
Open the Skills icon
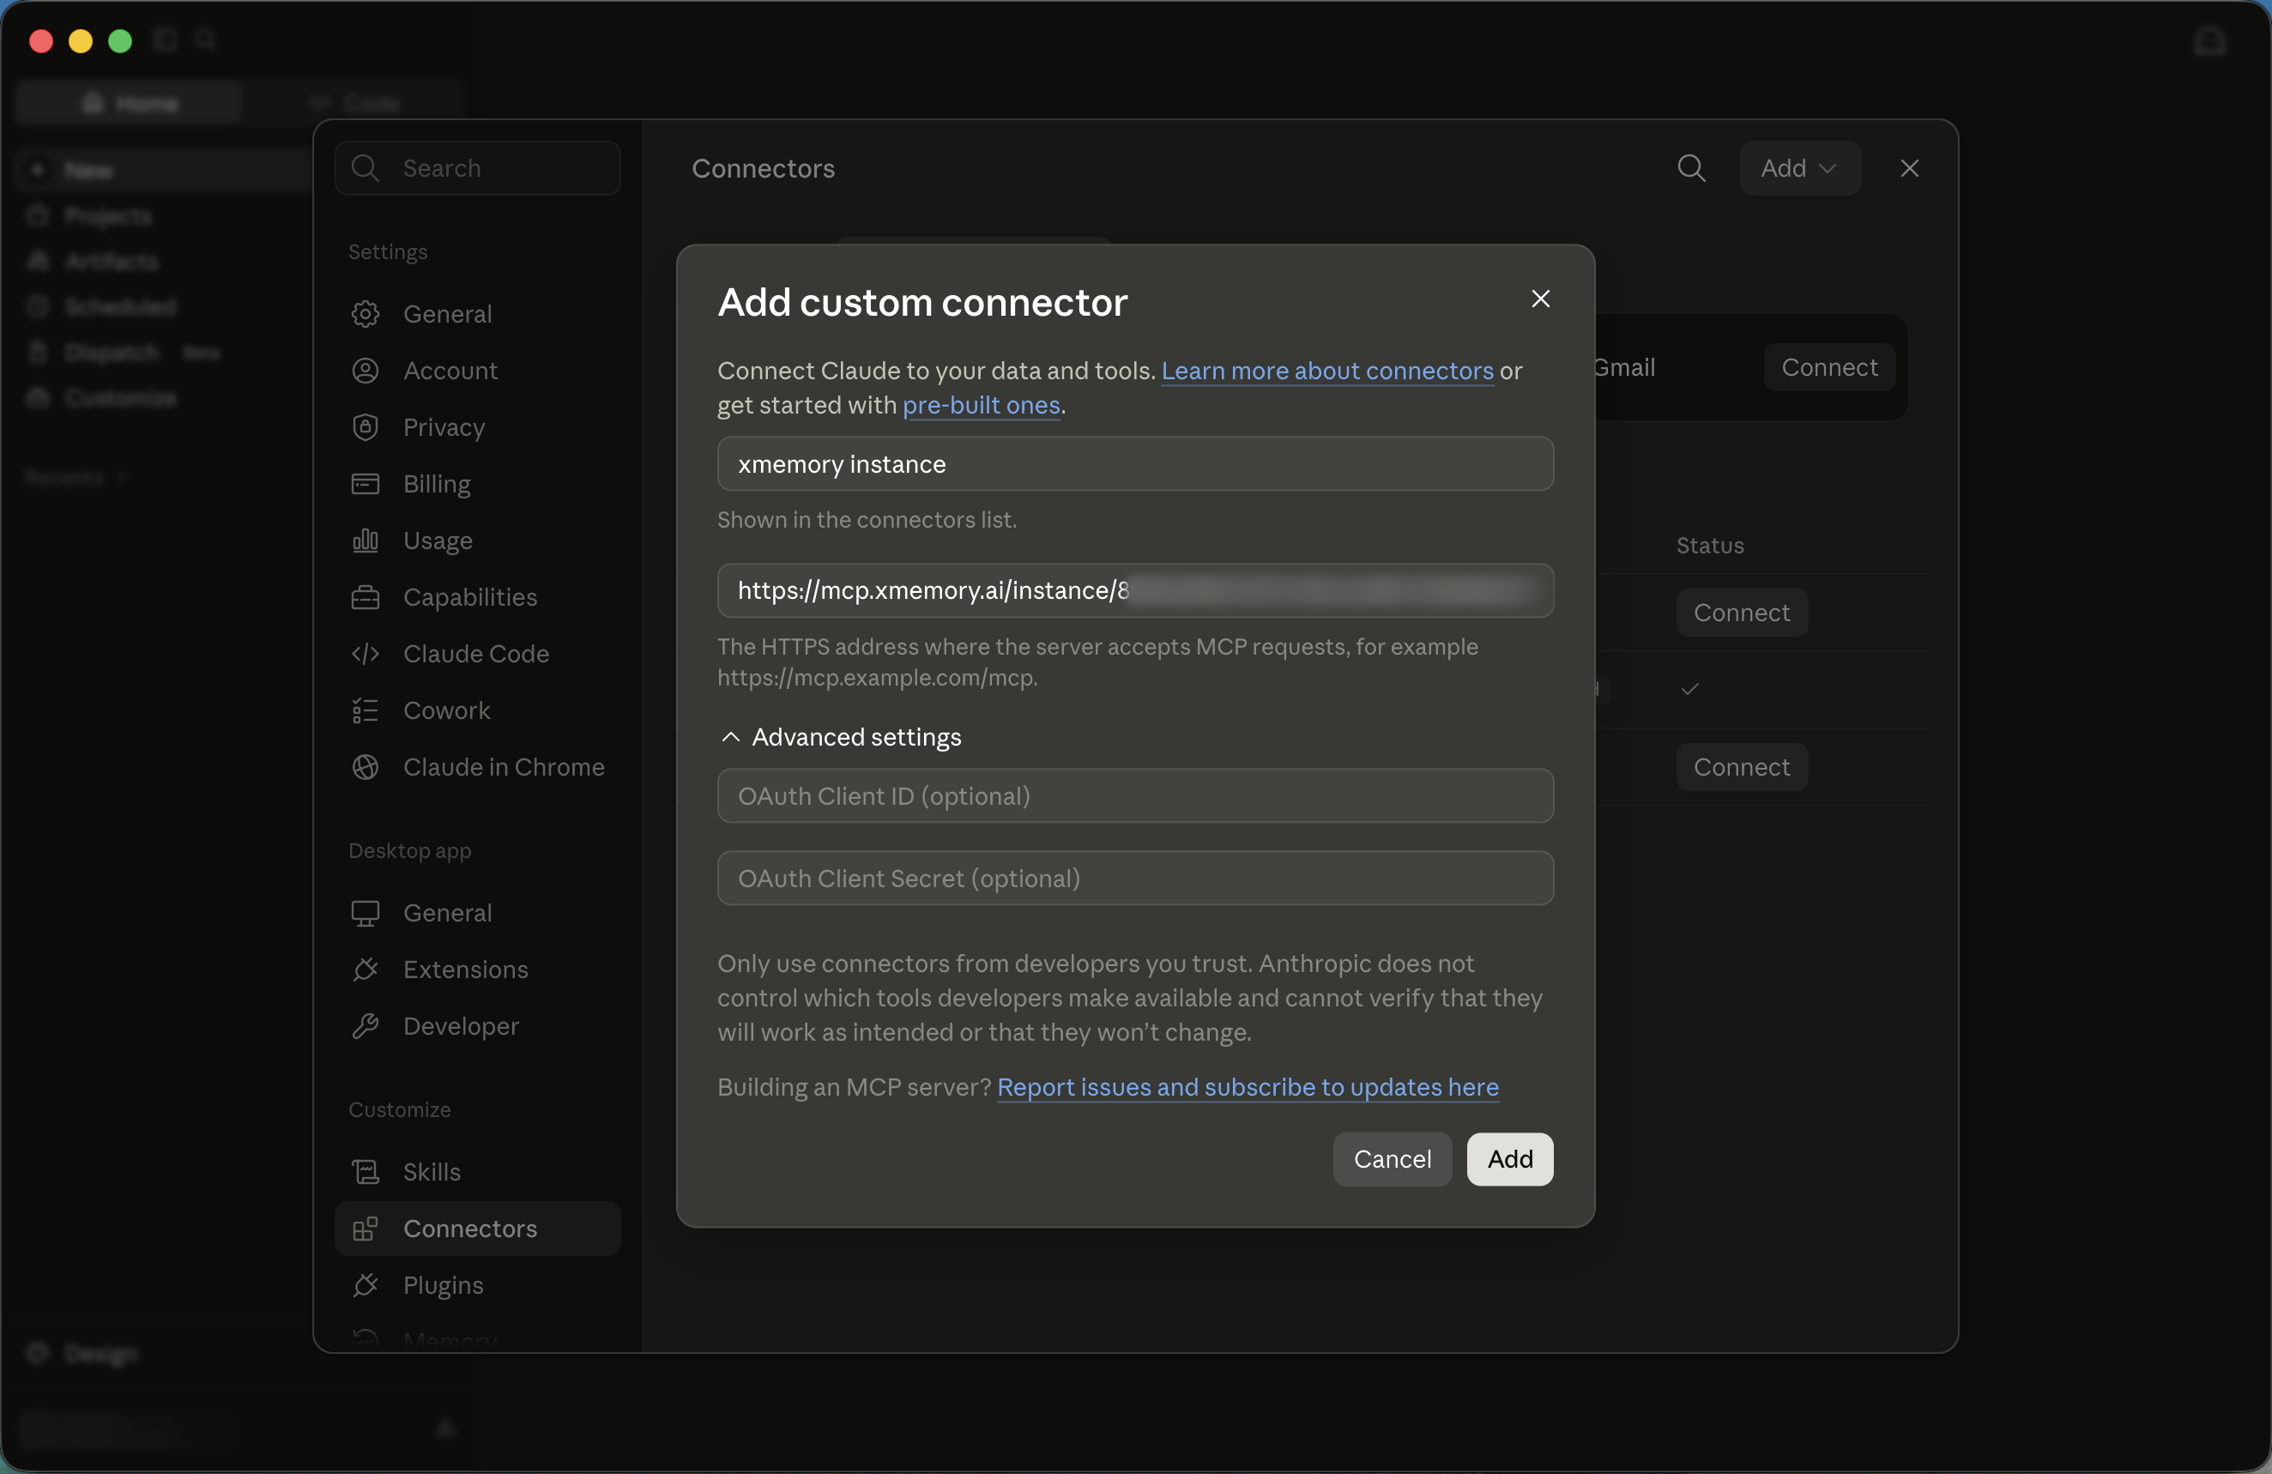point(365,1171)
